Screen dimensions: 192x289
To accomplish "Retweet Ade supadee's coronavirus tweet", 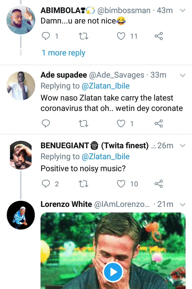I will tap(84, 123).
